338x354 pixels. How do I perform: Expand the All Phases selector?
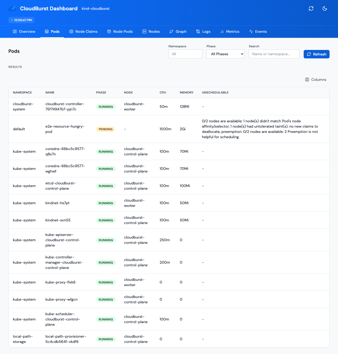pyautogui.click(x=225, y=54)
